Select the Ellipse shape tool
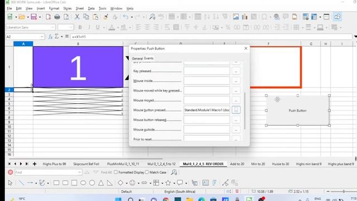Viewport: 357px width, 201px height. [83, 183]
